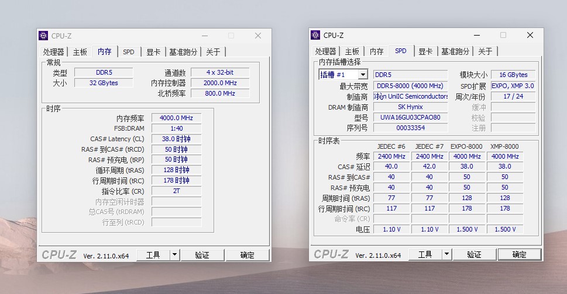The height and width of the screenshot is (294, 567).
Task: Click 128 时钟 tRAS value
Action: click(x=177, y=170)
